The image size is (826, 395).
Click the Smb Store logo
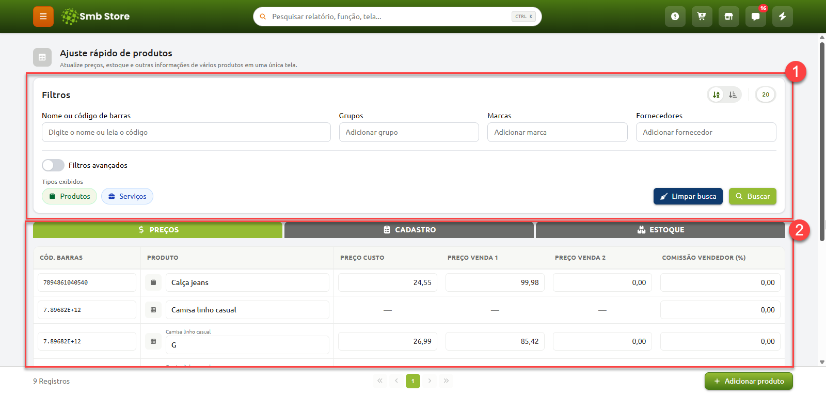(96, 17)
